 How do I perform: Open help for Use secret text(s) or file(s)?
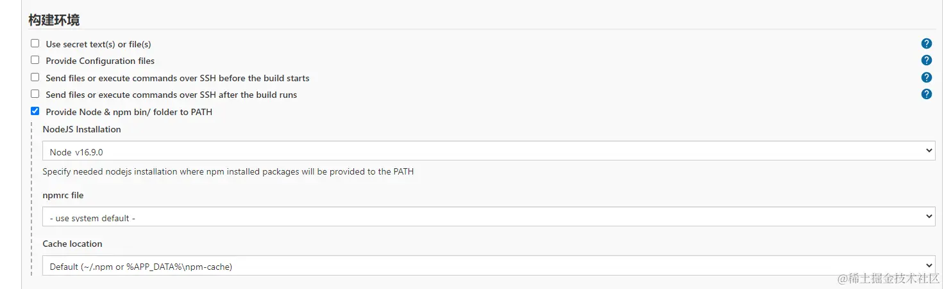pos(926,43)
